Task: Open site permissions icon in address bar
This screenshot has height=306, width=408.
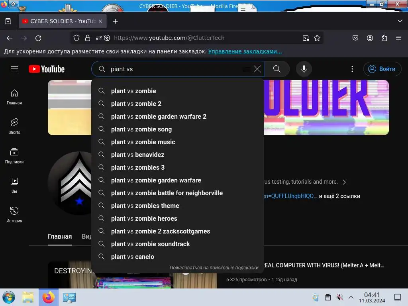Action: [x=99, y=38]
